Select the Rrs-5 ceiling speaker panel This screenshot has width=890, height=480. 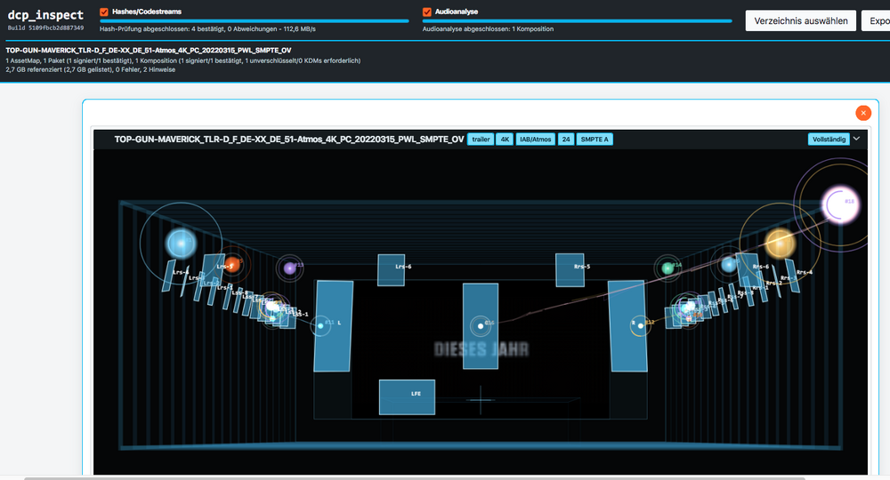click(x=570, y=269)
